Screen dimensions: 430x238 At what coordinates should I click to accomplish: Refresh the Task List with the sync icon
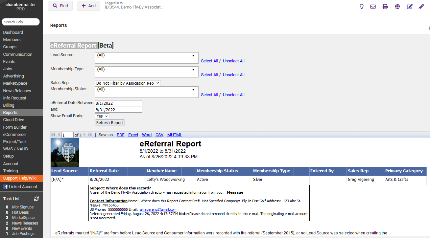click(36, 199)
